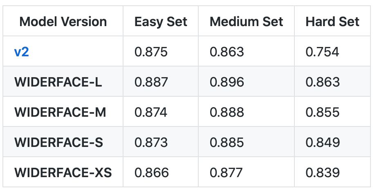Open the v2 model version link
Viewport: 377px width, 191px height.
tap(22, 52)
